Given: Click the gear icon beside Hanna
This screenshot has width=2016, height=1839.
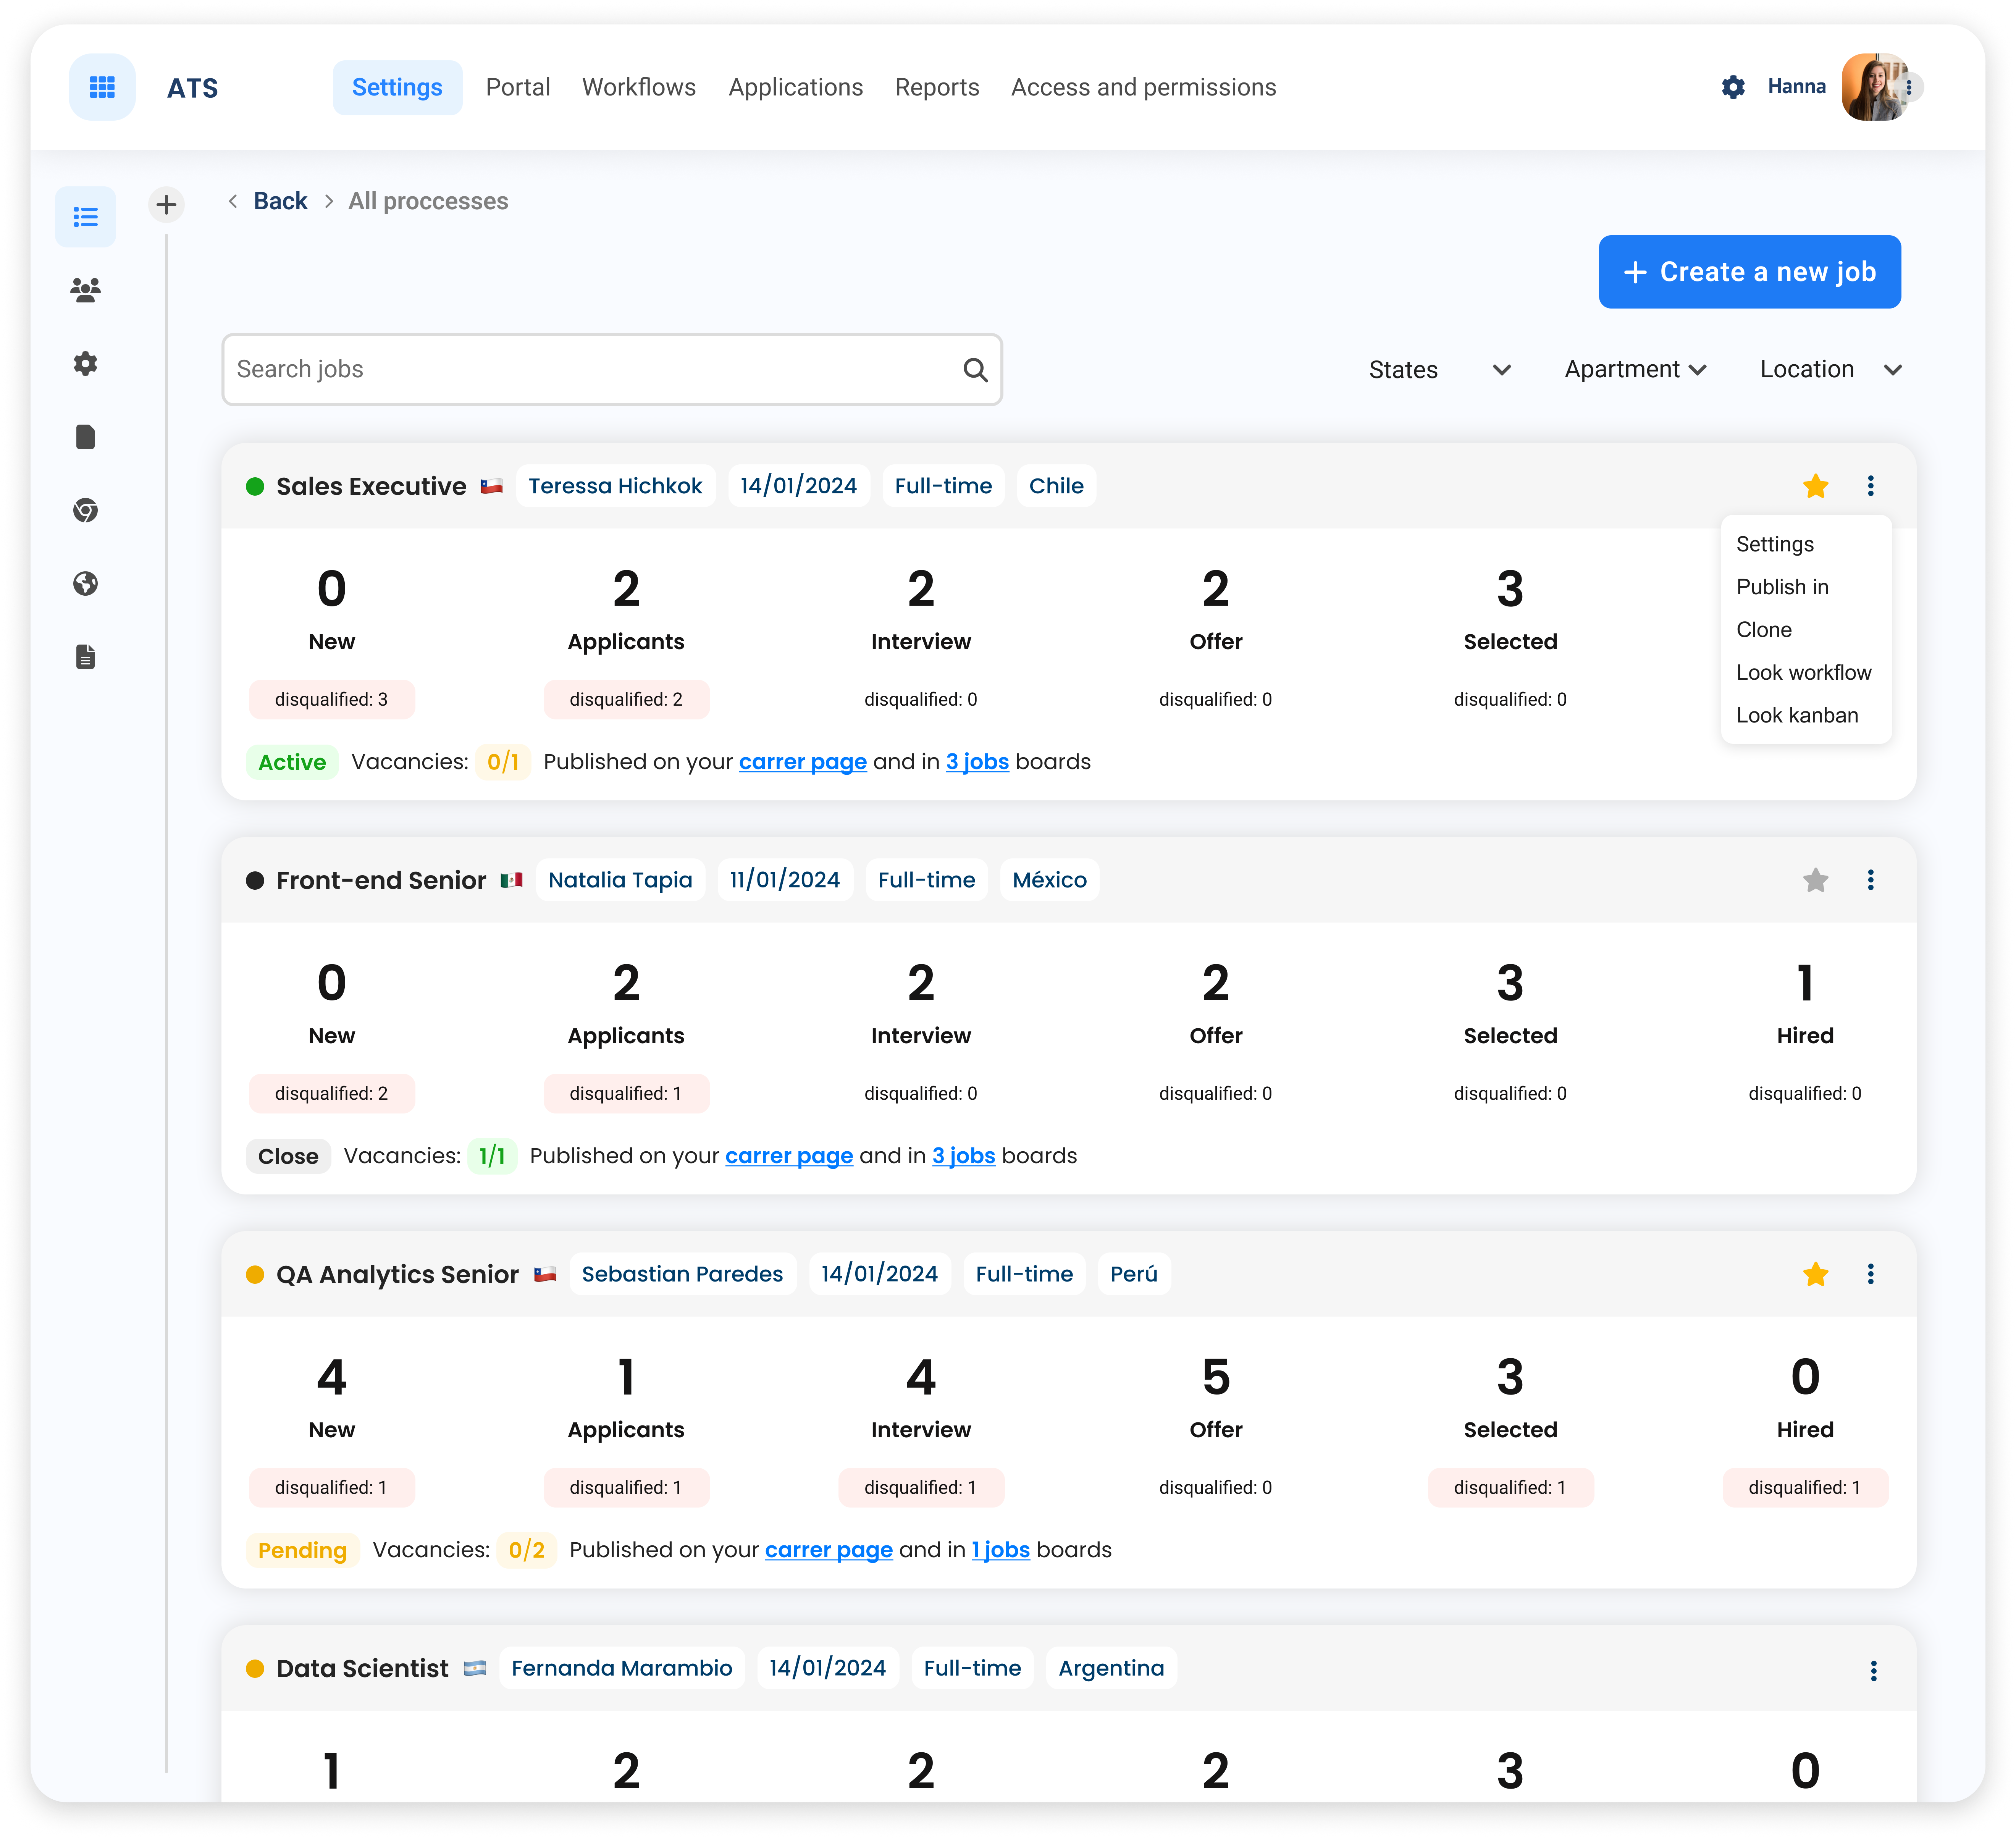Looking at the screenshot, I should tap(1733, 87).
